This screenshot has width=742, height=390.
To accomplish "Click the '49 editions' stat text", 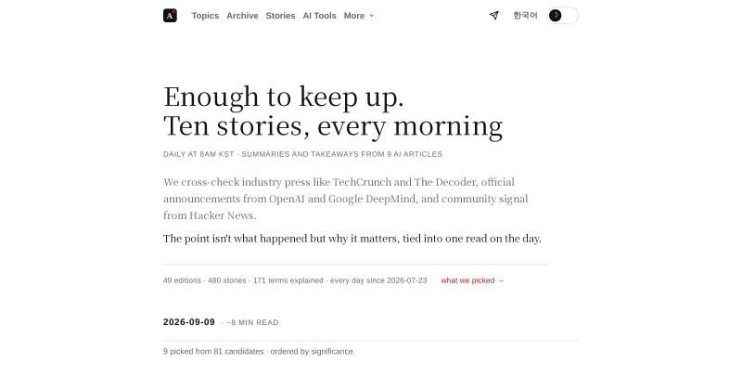I will pos(182,280).
